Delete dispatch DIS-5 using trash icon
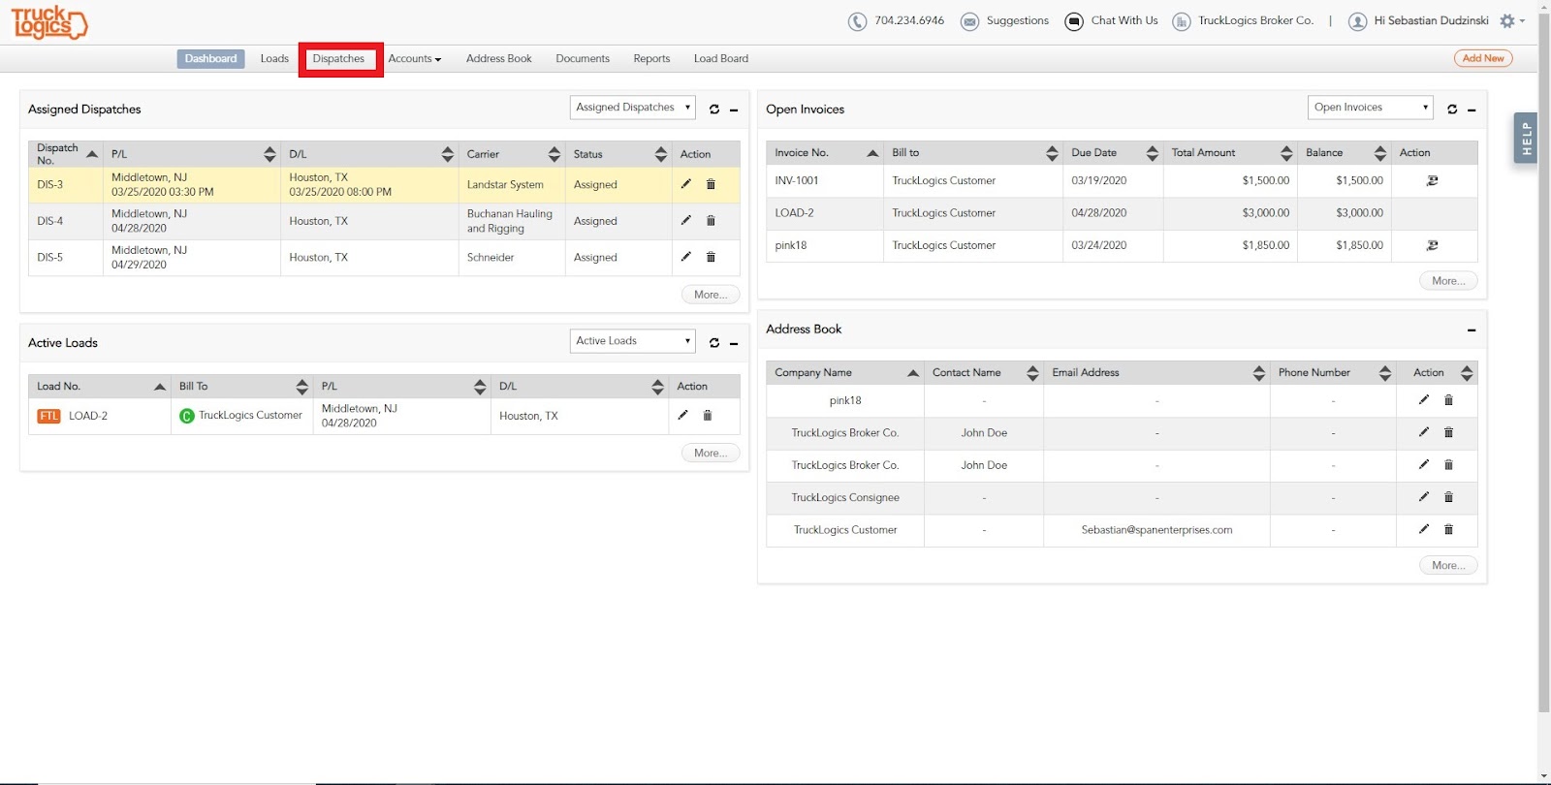Screen dimensions: 1551x785 click(711, 257)
